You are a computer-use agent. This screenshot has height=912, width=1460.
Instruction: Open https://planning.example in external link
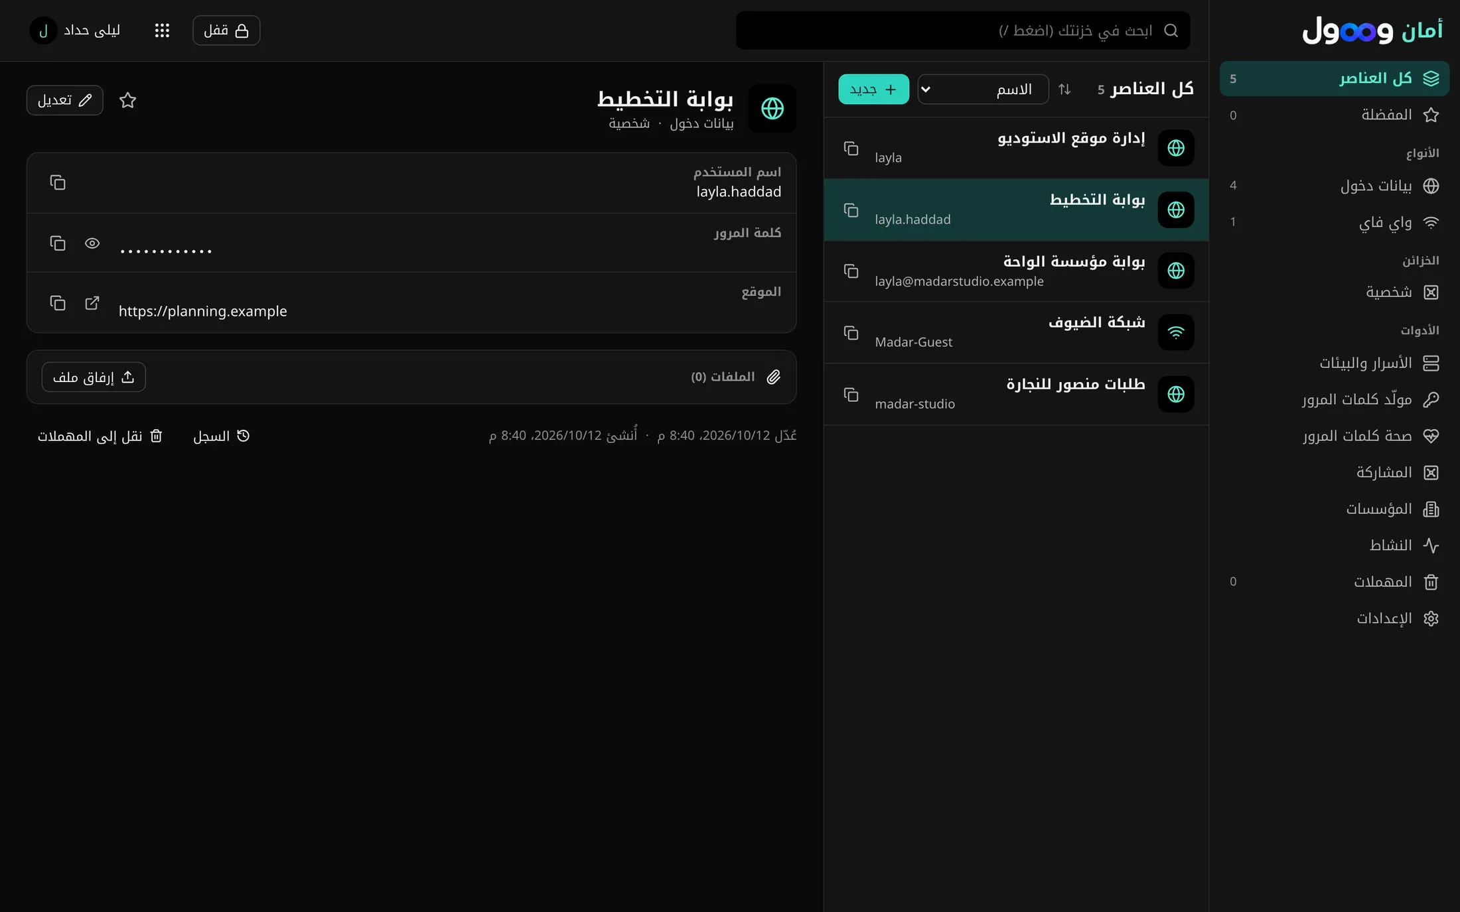click(x=92, y=303)
